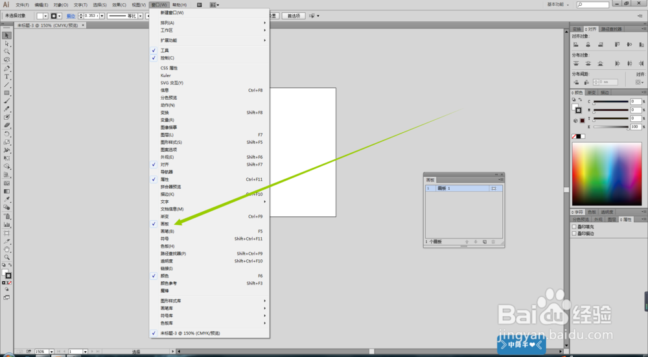Click delete artboard trash icon
The width and height of the screenshot is (648, 357).
click(x=493, y=242)
